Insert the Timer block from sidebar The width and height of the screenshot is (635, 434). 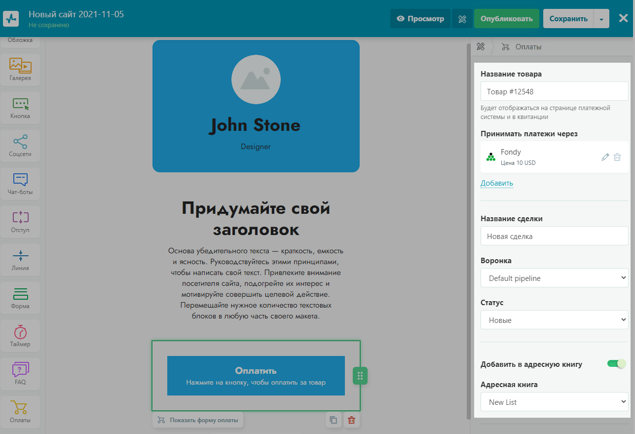point(20,335)
